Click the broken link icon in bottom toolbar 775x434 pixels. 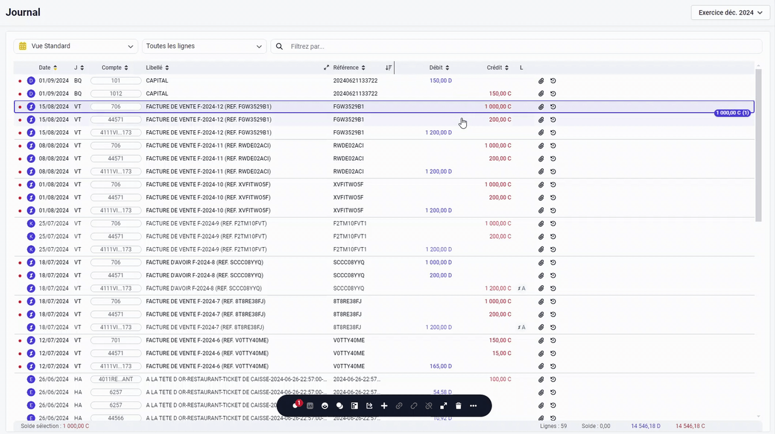[x=428, y=406]
